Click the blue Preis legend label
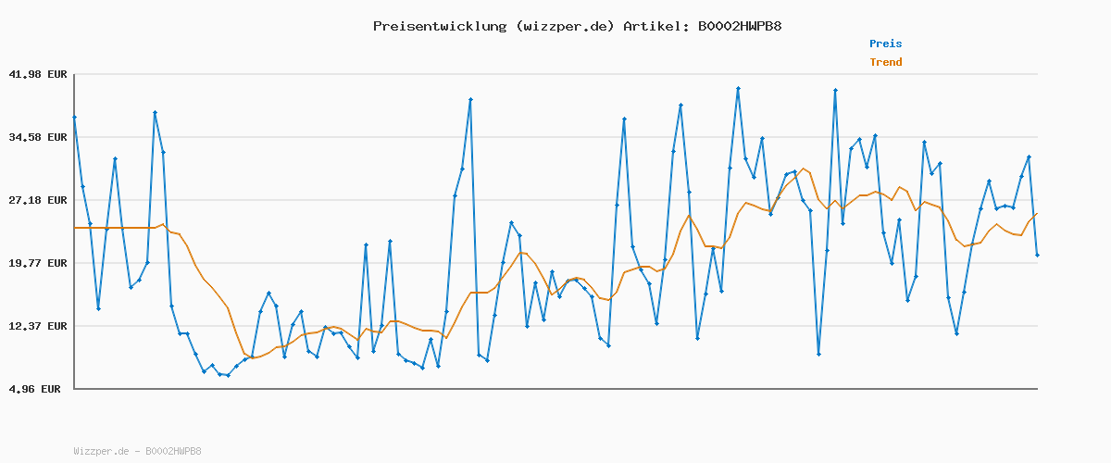1111x463 pixels. coord(885,44)
